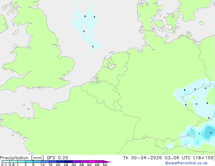Click the legend label "50"
Viewport: 215px width, 166px height.
click(105, 165)
